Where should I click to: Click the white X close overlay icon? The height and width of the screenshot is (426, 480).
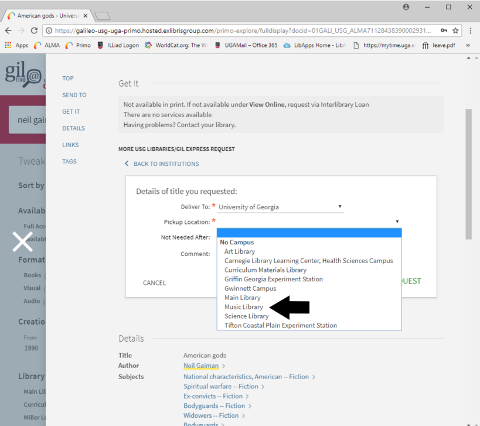point(22,241)
